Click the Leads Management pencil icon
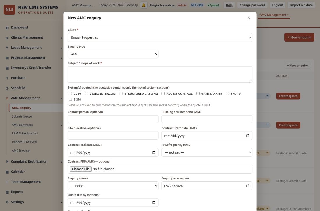320x211 pixels. [7, 48]
